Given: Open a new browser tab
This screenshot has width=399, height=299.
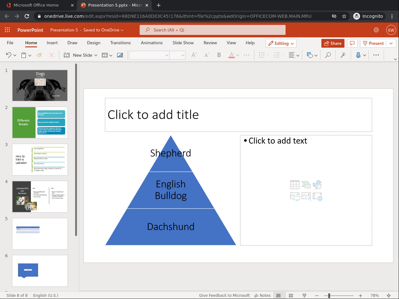Looking at the screenshot, I should click(159, 5).
